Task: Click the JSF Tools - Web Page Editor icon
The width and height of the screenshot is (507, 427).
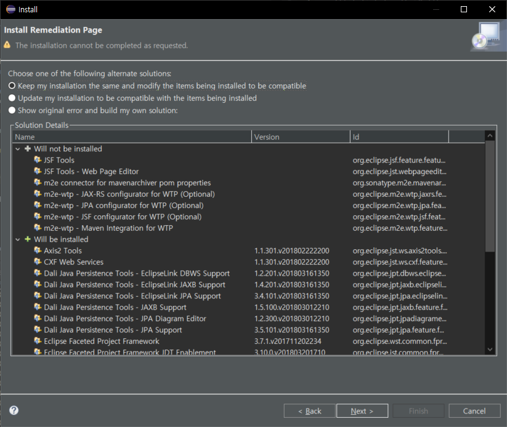Action: click(38, 171)
